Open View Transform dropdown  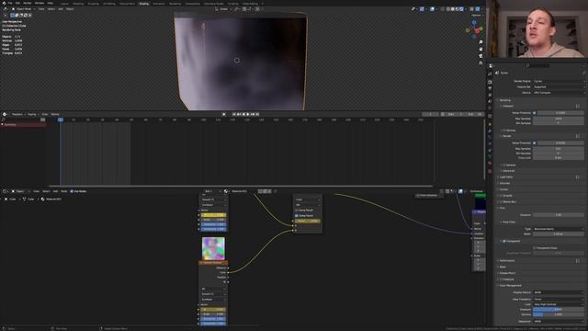pos(559,299)
